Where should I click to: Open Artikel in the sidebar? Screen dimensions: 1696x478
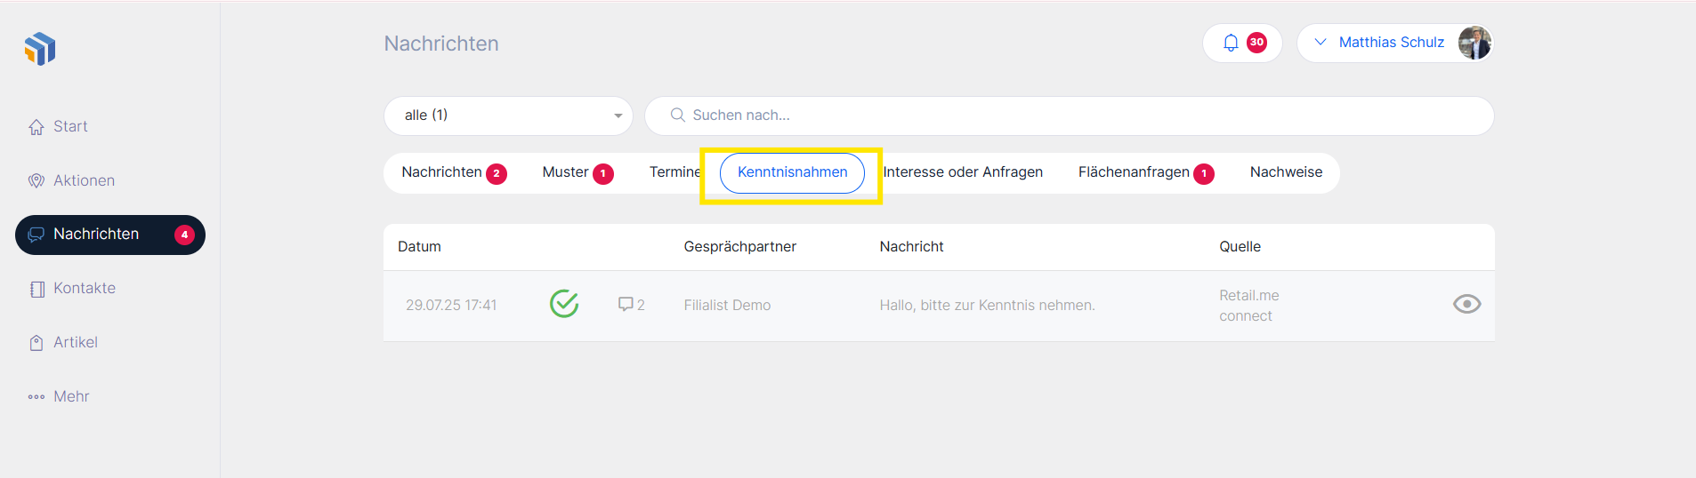point(75,342)
